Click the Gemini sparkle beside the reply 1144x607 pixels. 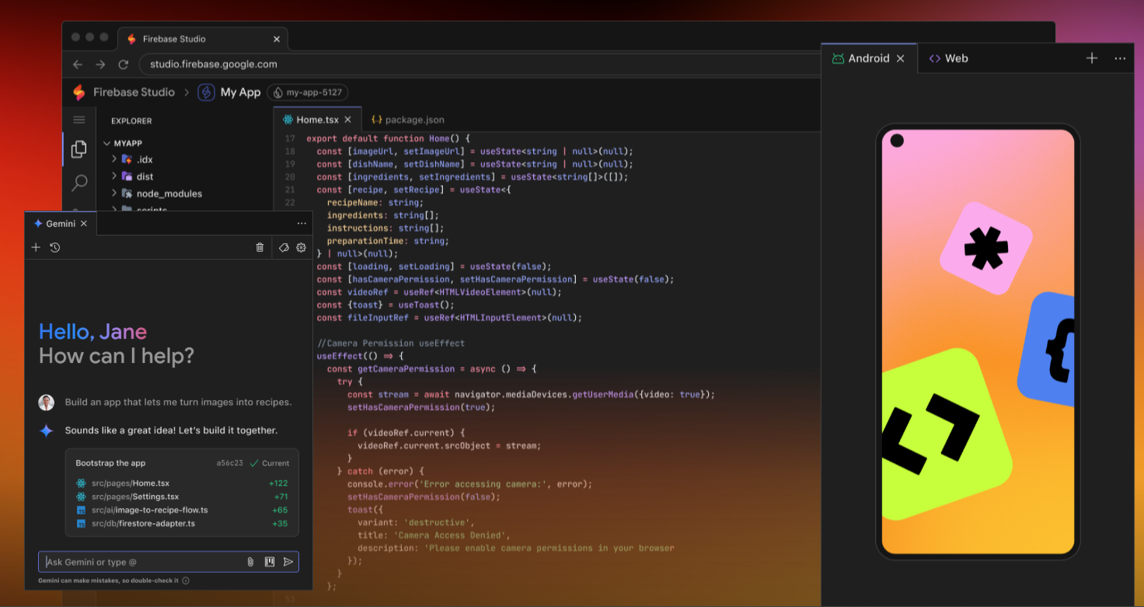[x=47, y=431]
